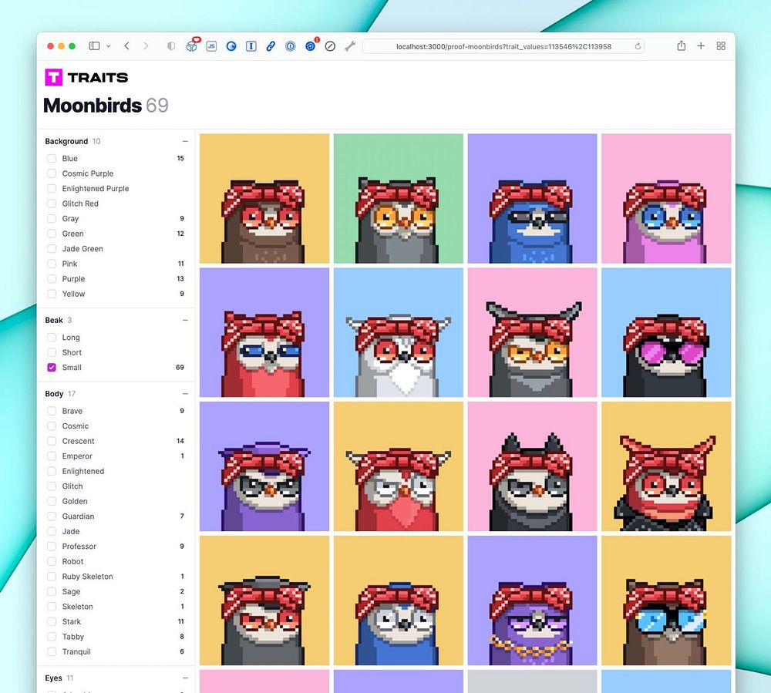The image size is (771, 693).
Task: Open the blue owl with sunglasses thumbnail
Action: click(533, 199)
